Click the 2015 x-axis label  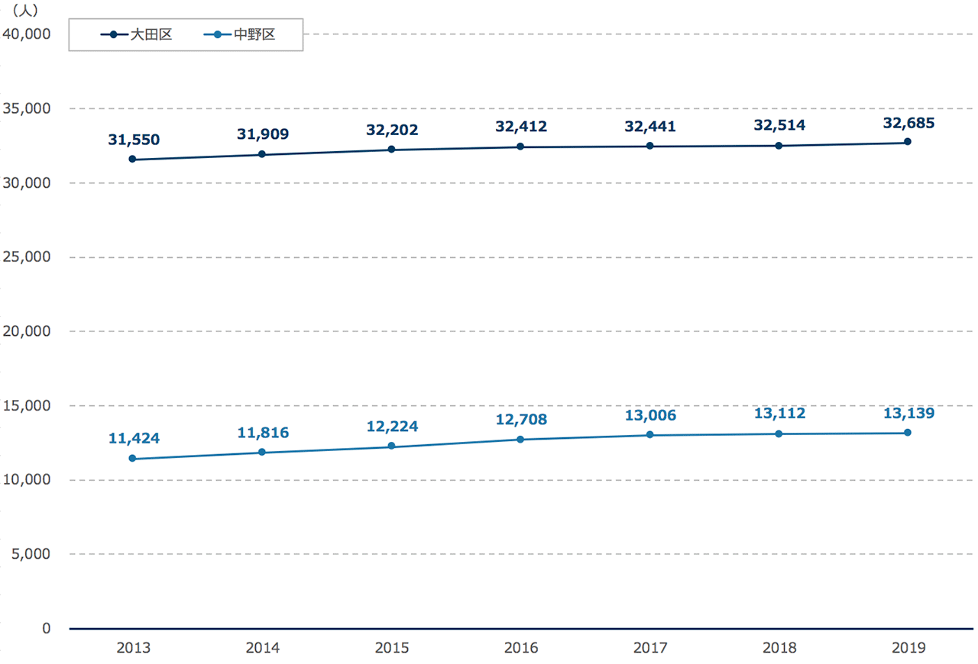coord(391,648)
